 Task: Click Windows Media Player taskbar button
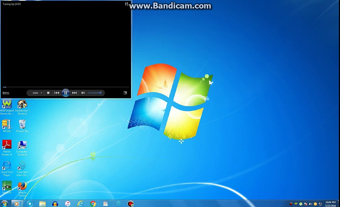coord(17,204)
